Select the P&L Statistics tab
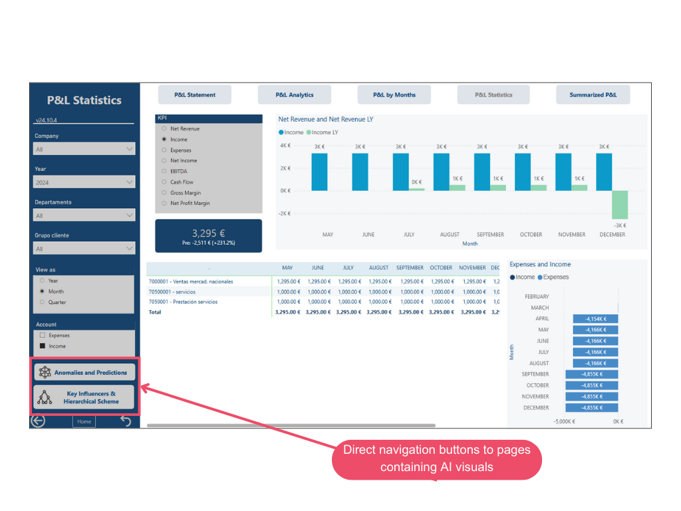The image size is (681, 511). [493, 94]
